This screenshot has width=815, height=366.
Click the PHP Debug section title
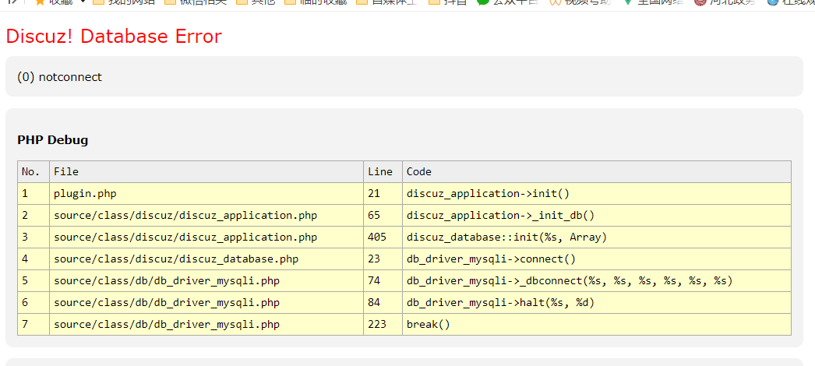(52, 140)
